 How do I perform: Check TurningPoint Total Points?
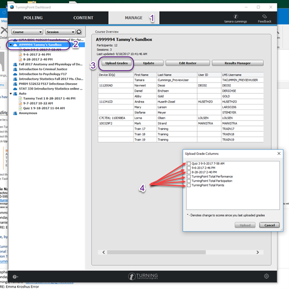coord(189,186)
